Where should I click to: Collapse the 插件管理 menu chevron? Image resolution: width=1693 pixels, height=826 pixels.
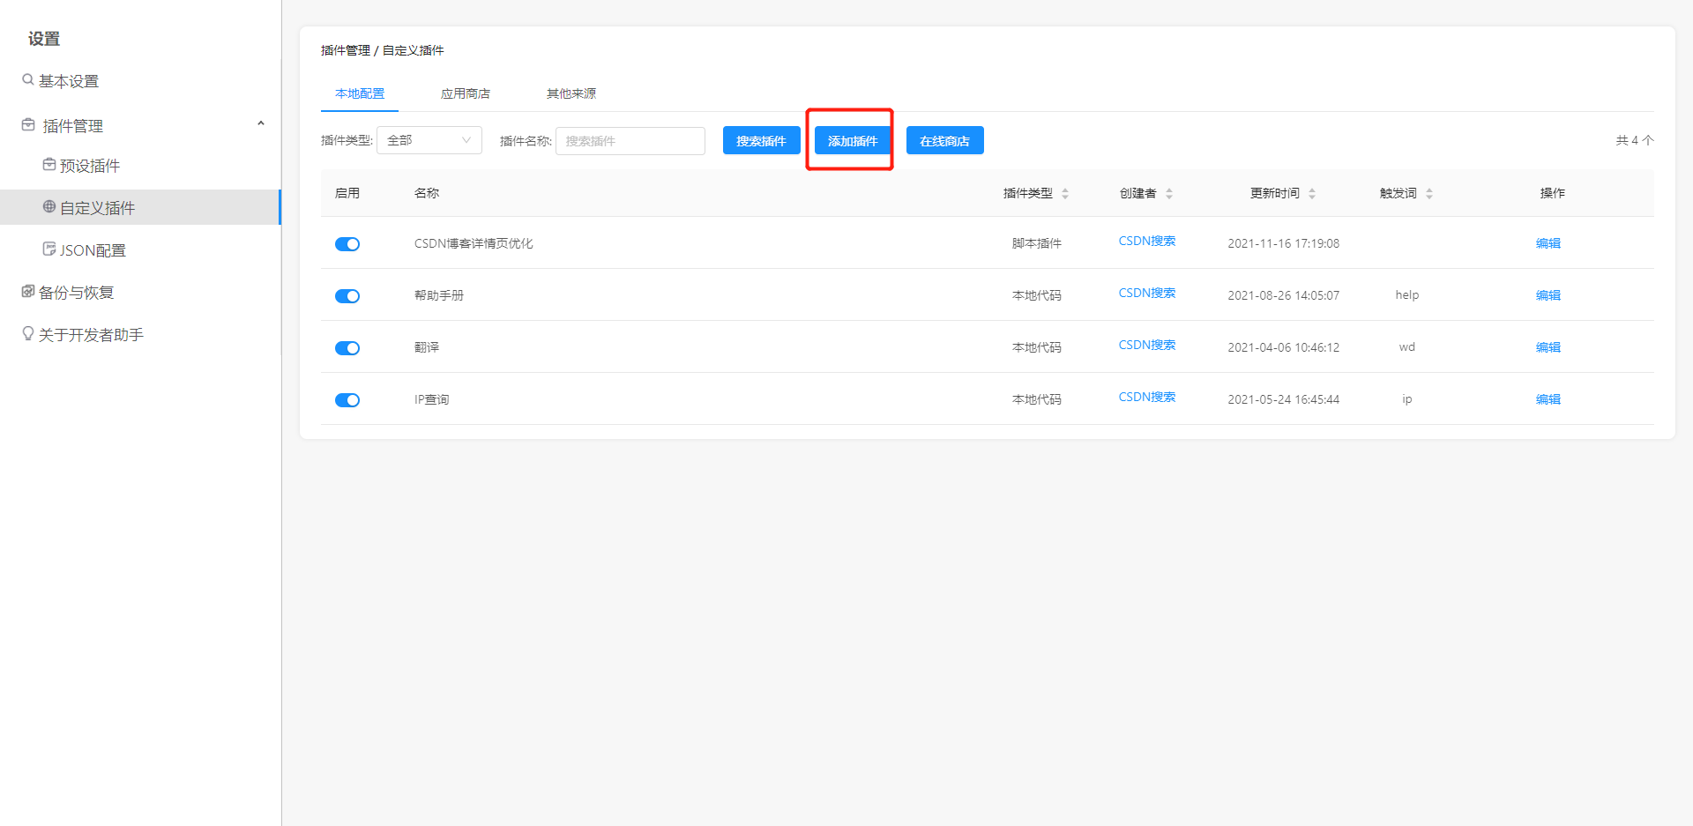[x=261, y=124]
